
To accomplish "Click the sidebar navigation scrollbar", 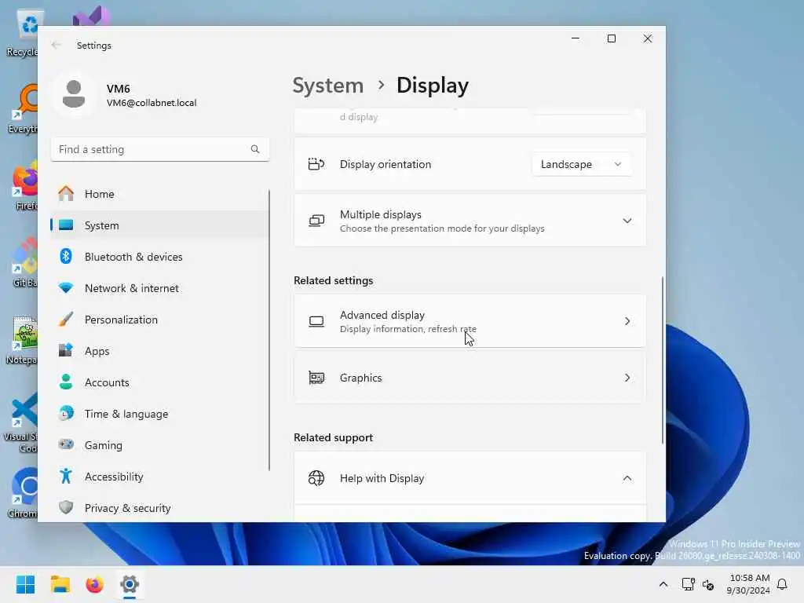I will 269,330.
